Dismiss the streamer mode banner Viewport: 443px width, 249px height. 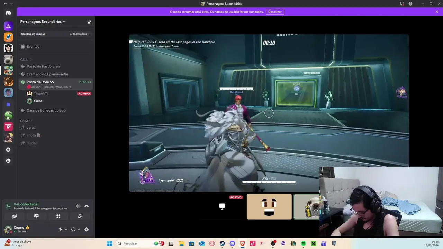[437, 12]
